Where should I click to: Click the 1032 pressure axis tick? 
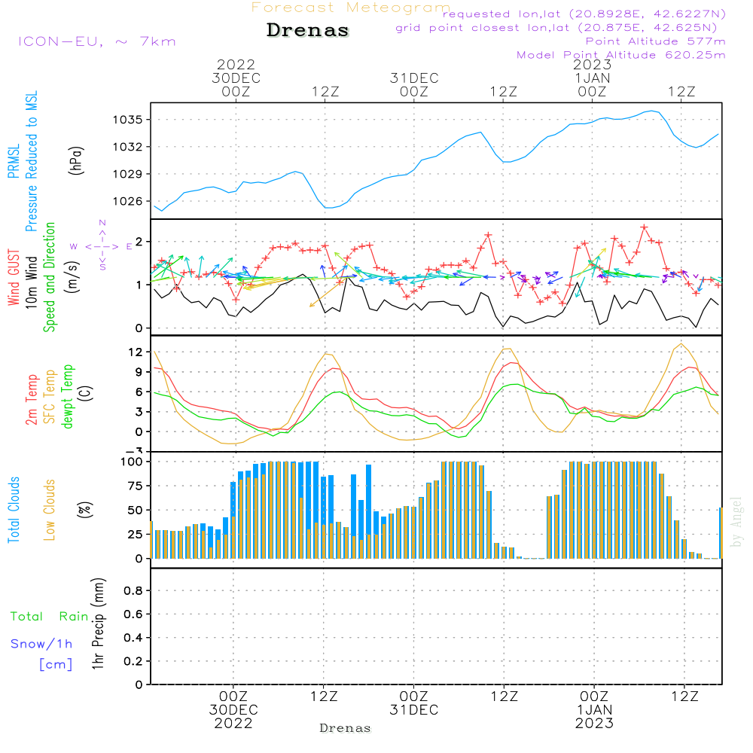point(128,147)
